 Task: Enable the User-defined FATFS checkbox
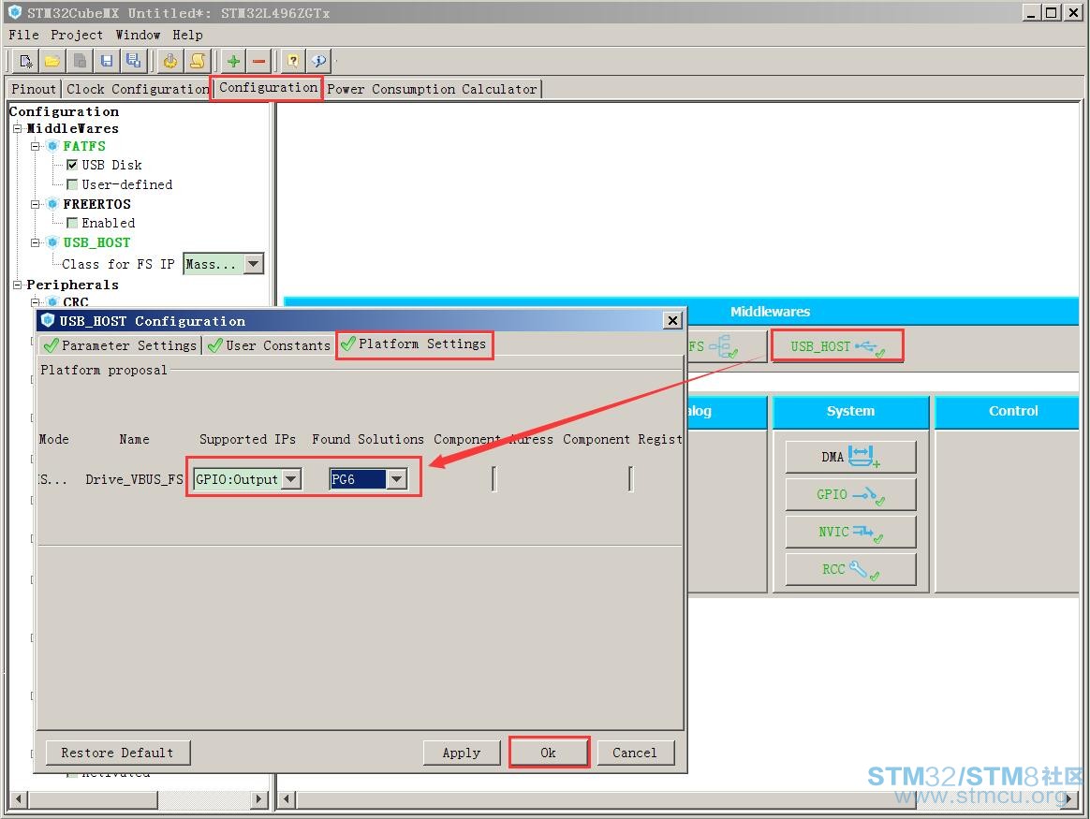pos(72,184)
